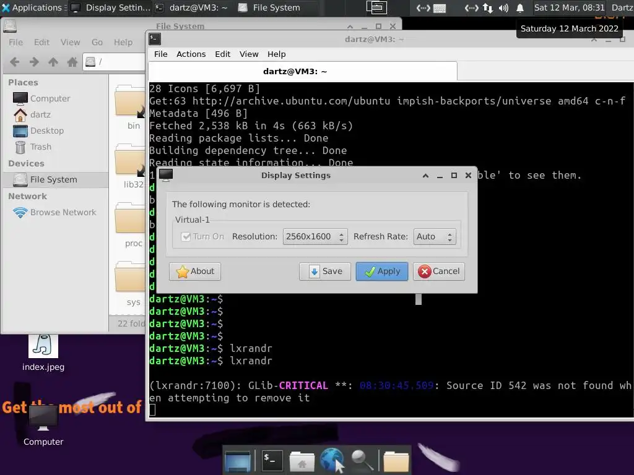Click the clock showing Sat 12 Mar, 08:31

pyautogui.click(x=569, y=7)
